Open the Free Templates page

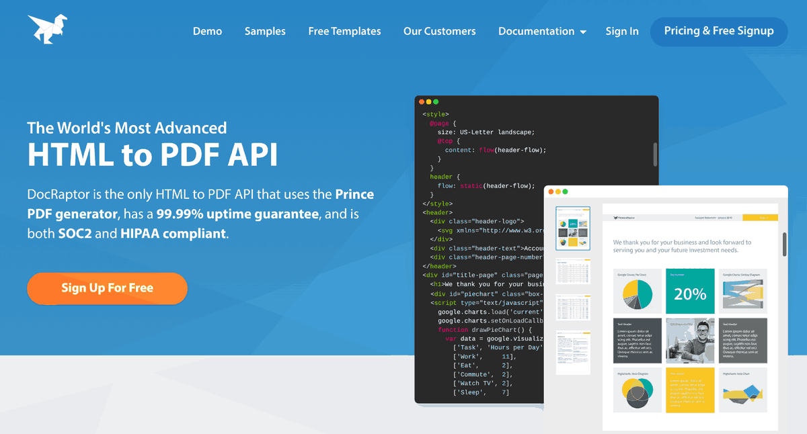tap(344, 31)
